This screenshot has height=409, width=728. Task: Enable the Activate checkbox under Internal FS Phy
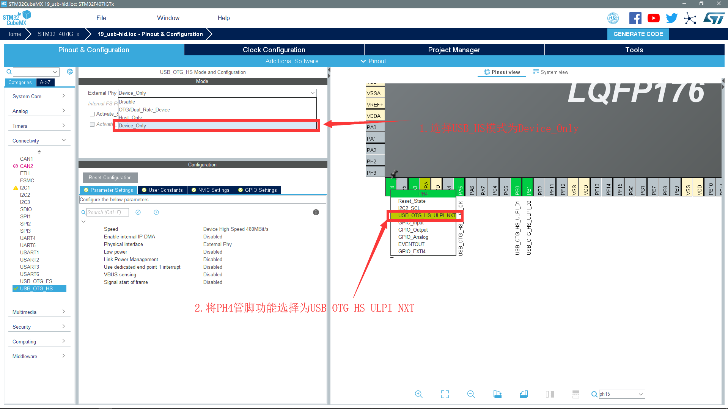point(92,114)
